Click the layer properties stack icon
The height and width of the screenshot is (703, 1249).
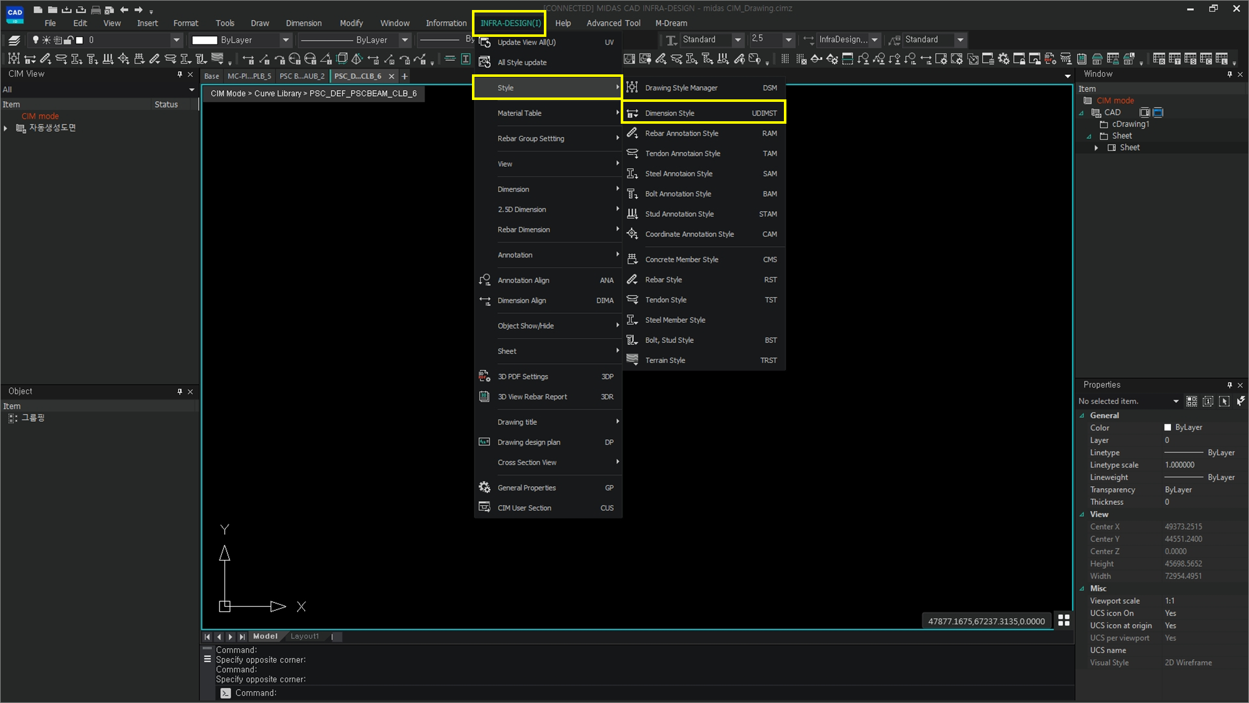14,40
